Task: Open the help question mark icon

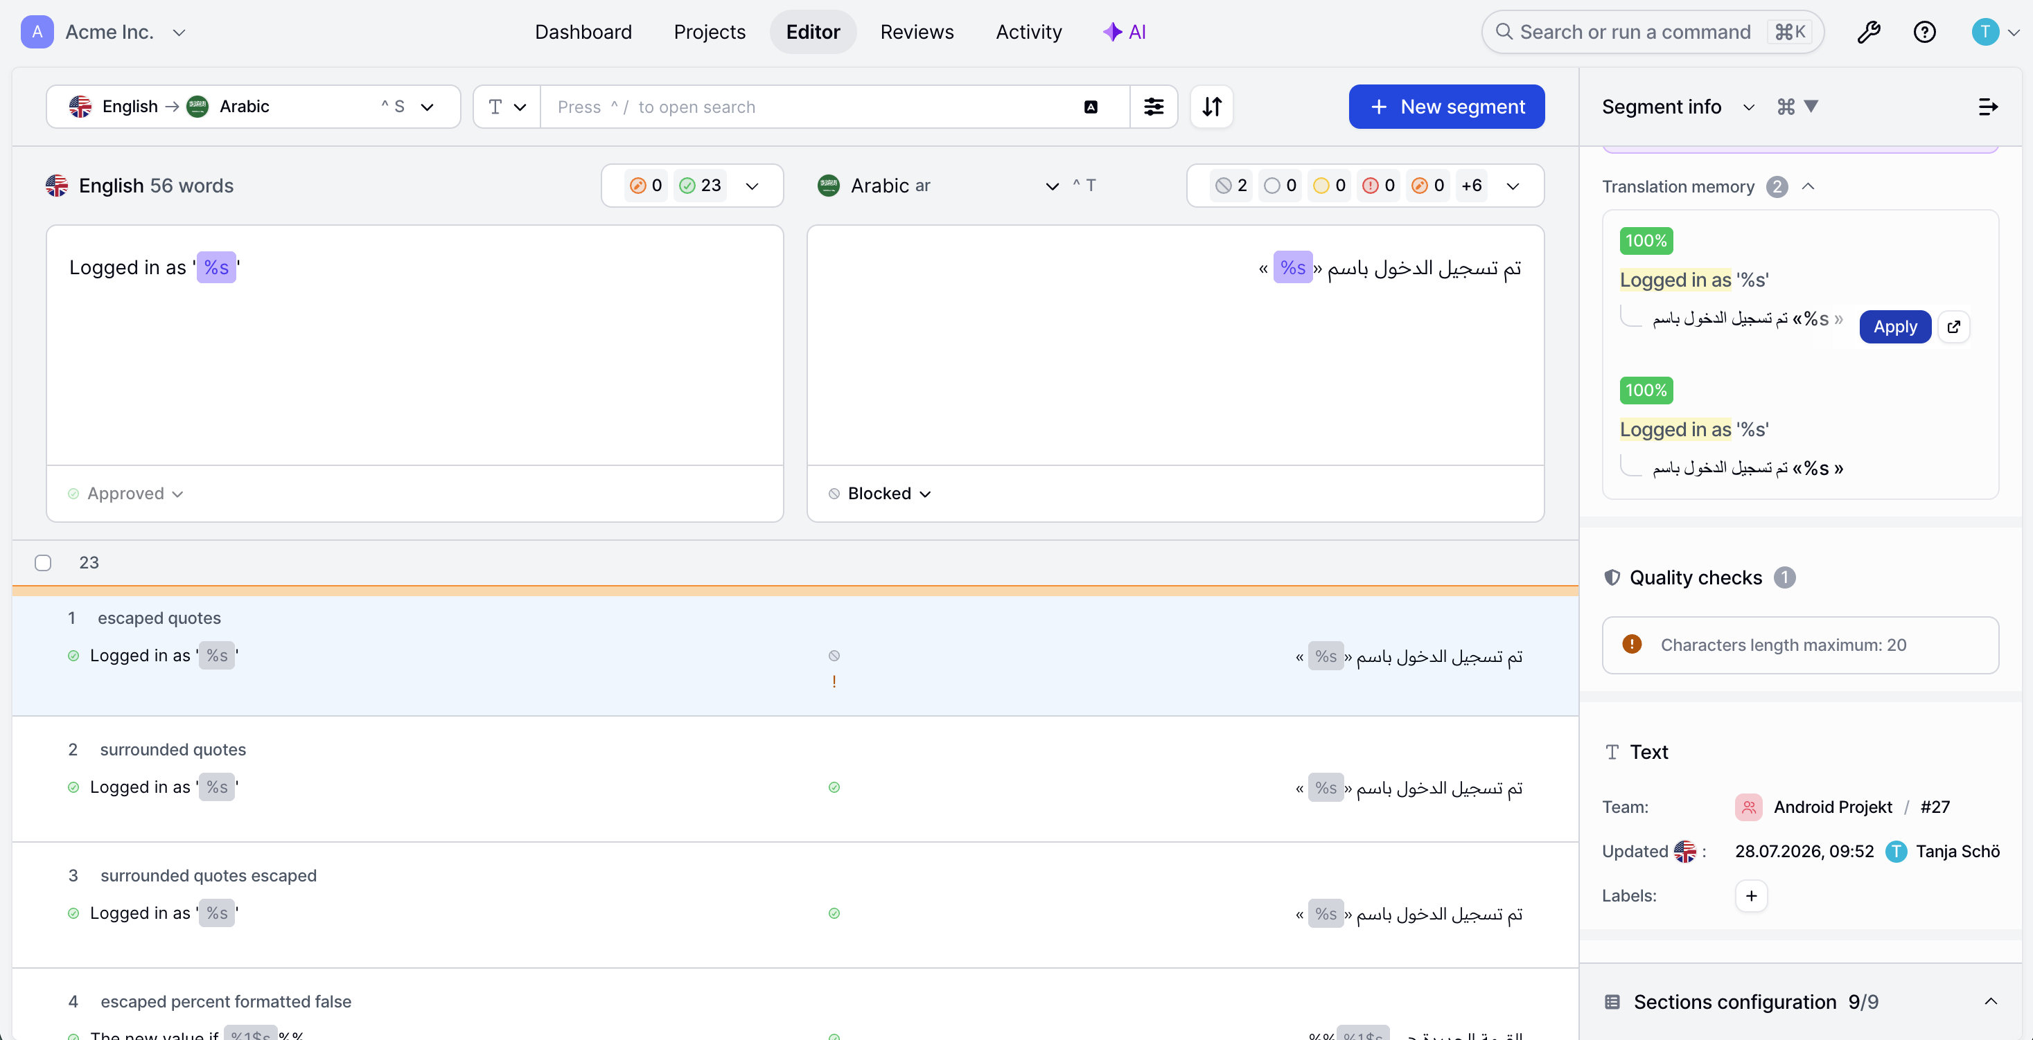Action: coord(1924,33)
